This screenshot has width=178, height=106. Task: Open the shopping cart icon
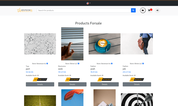click(150, 10)
